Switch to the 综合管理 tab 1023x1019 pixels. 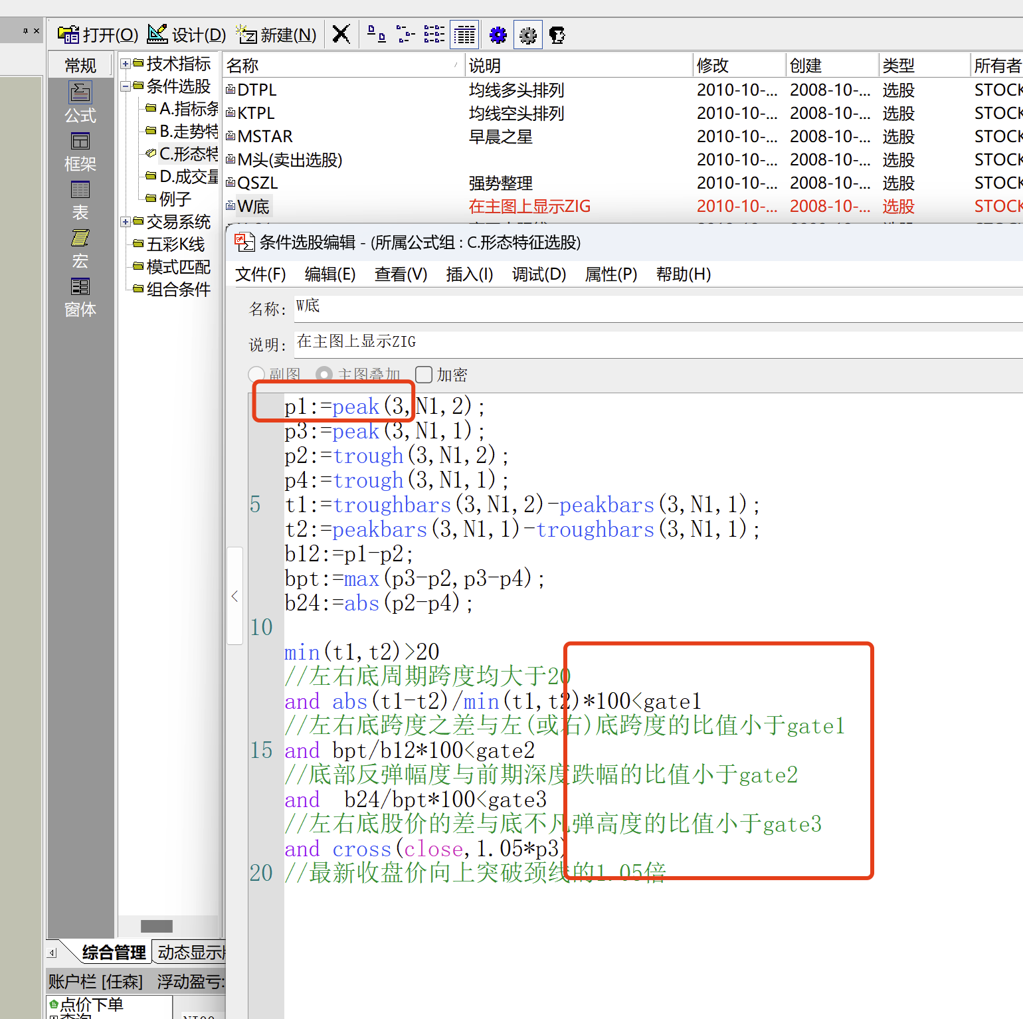[x=114, y=953]
